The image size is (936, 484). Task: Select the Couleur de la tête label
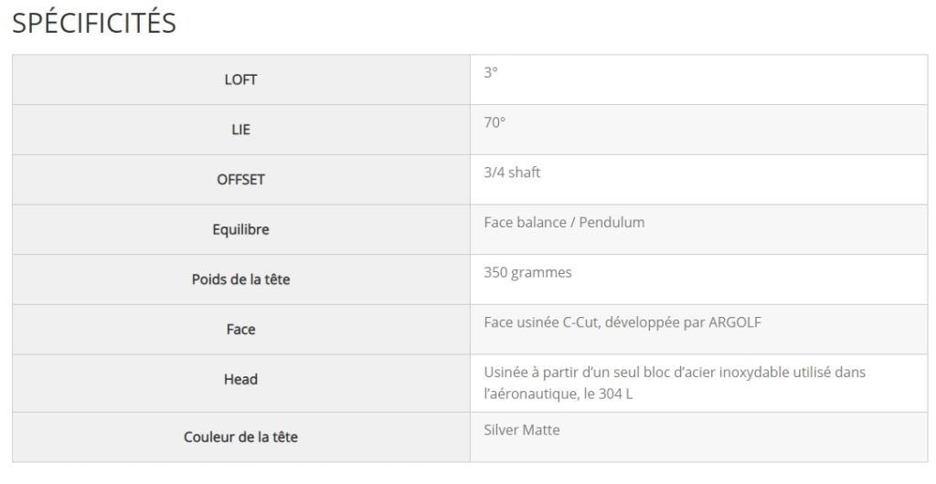pos(240,437)
